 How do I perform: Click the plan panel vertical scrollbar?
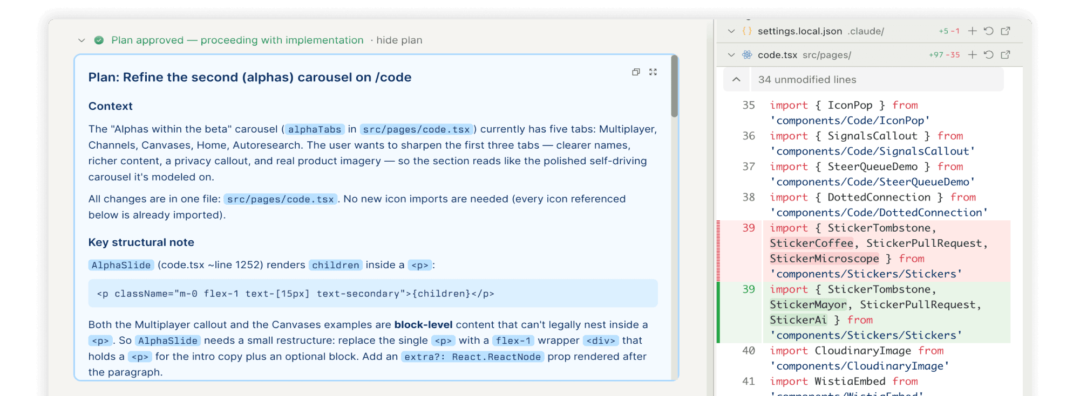(674, 86)
